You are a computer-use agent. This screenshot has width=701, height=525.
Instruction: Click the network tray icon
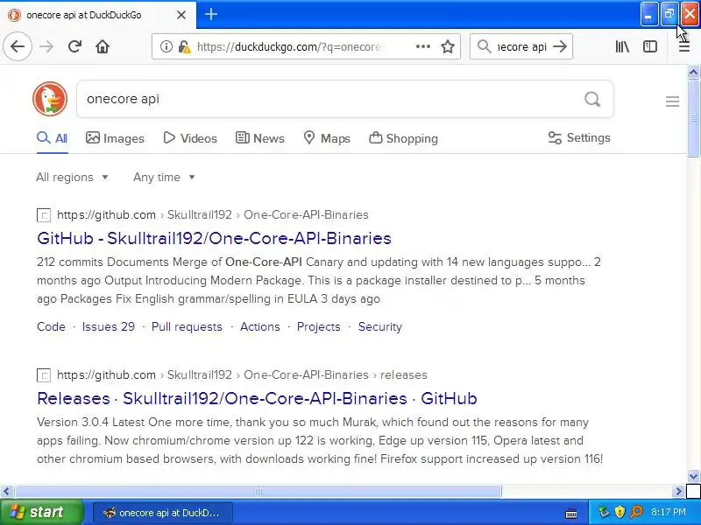click(604, 512)
